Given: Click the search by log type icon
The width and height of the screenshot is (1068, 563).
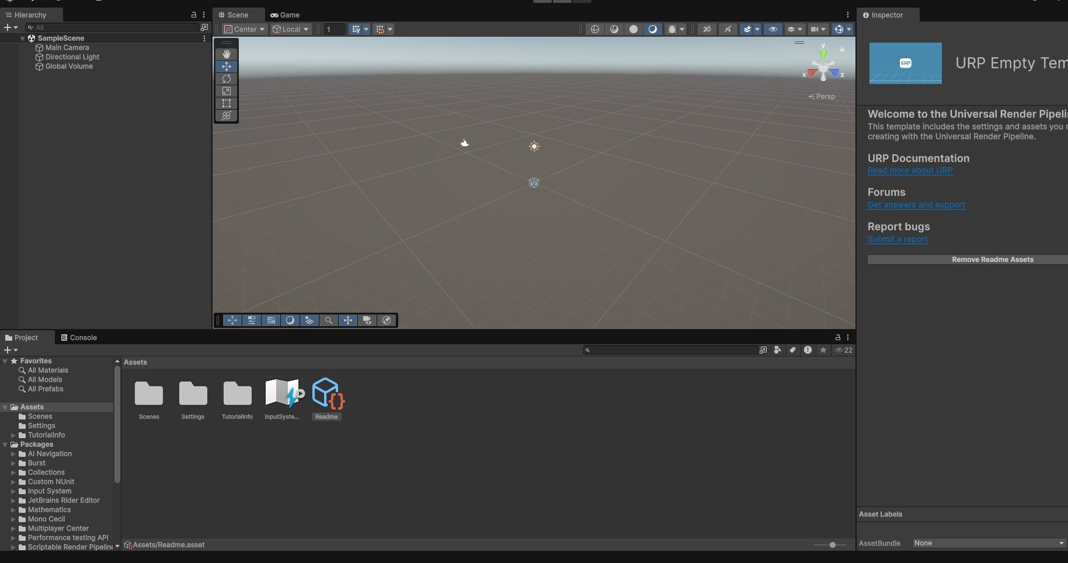Looking at the screenshot, I should [808, 350].
